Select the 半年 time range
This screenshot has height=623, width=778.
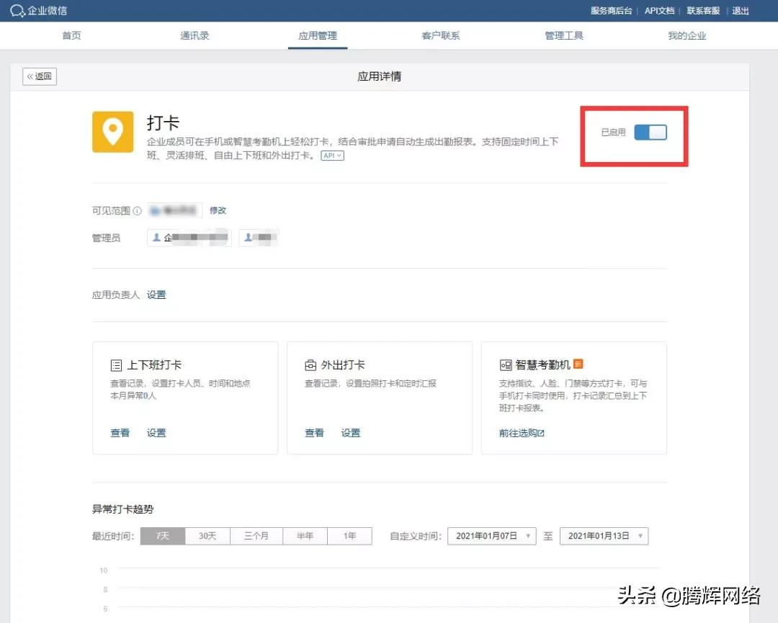tap(305, 536)
